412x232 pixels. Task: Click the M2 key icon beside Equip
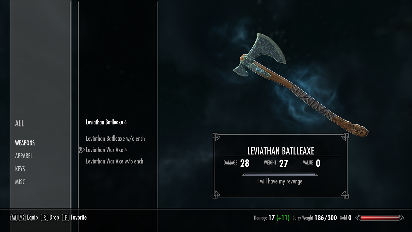[22, 218]
